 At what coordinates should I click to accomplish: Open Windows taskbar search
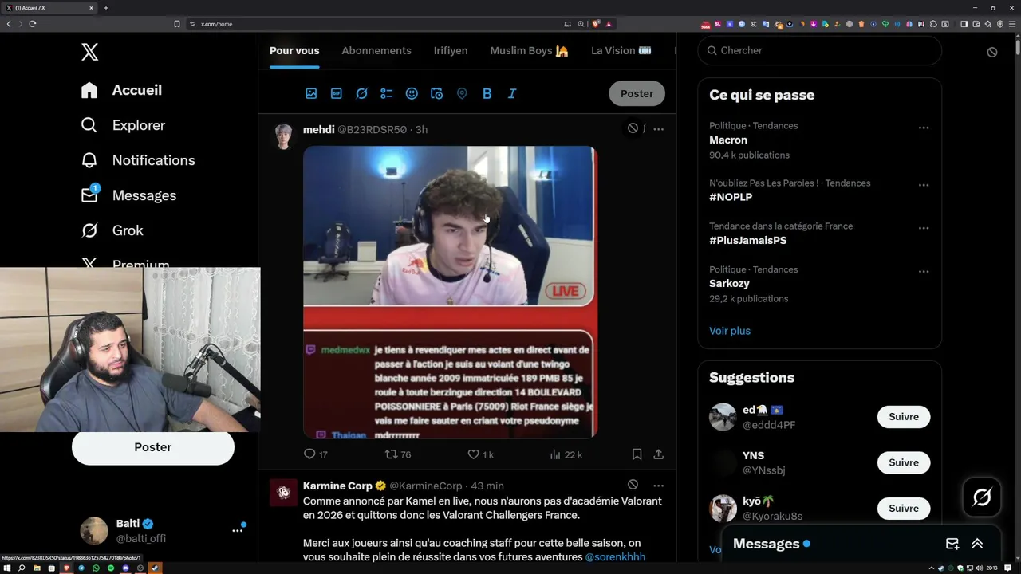point(22,568)
